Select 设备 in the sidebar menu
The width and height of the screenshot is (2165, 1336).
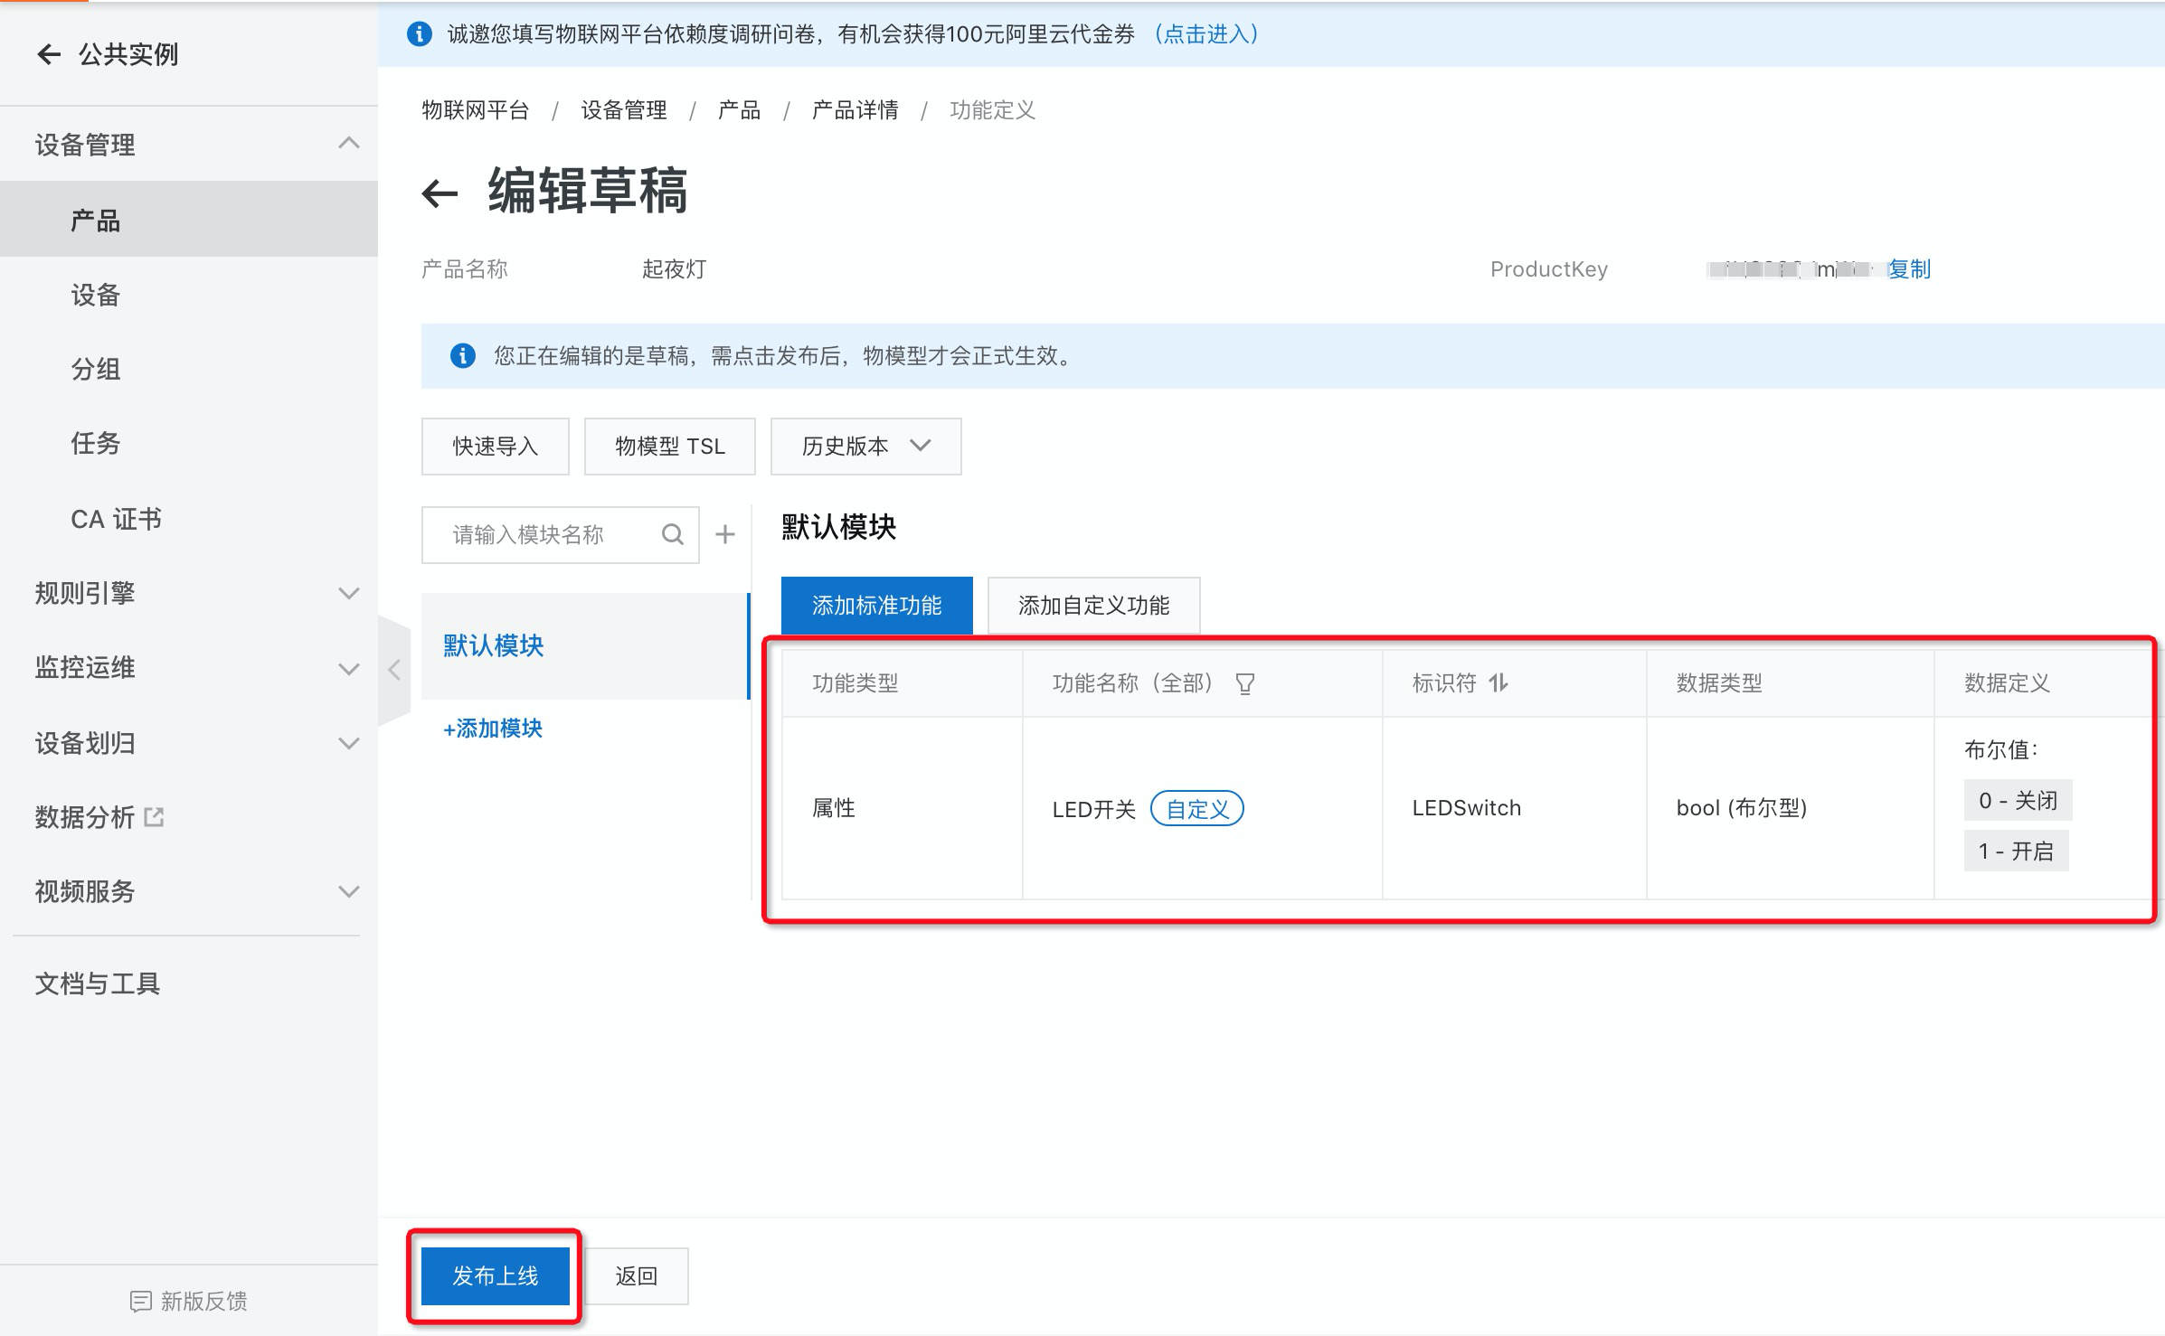pos(96,296)
